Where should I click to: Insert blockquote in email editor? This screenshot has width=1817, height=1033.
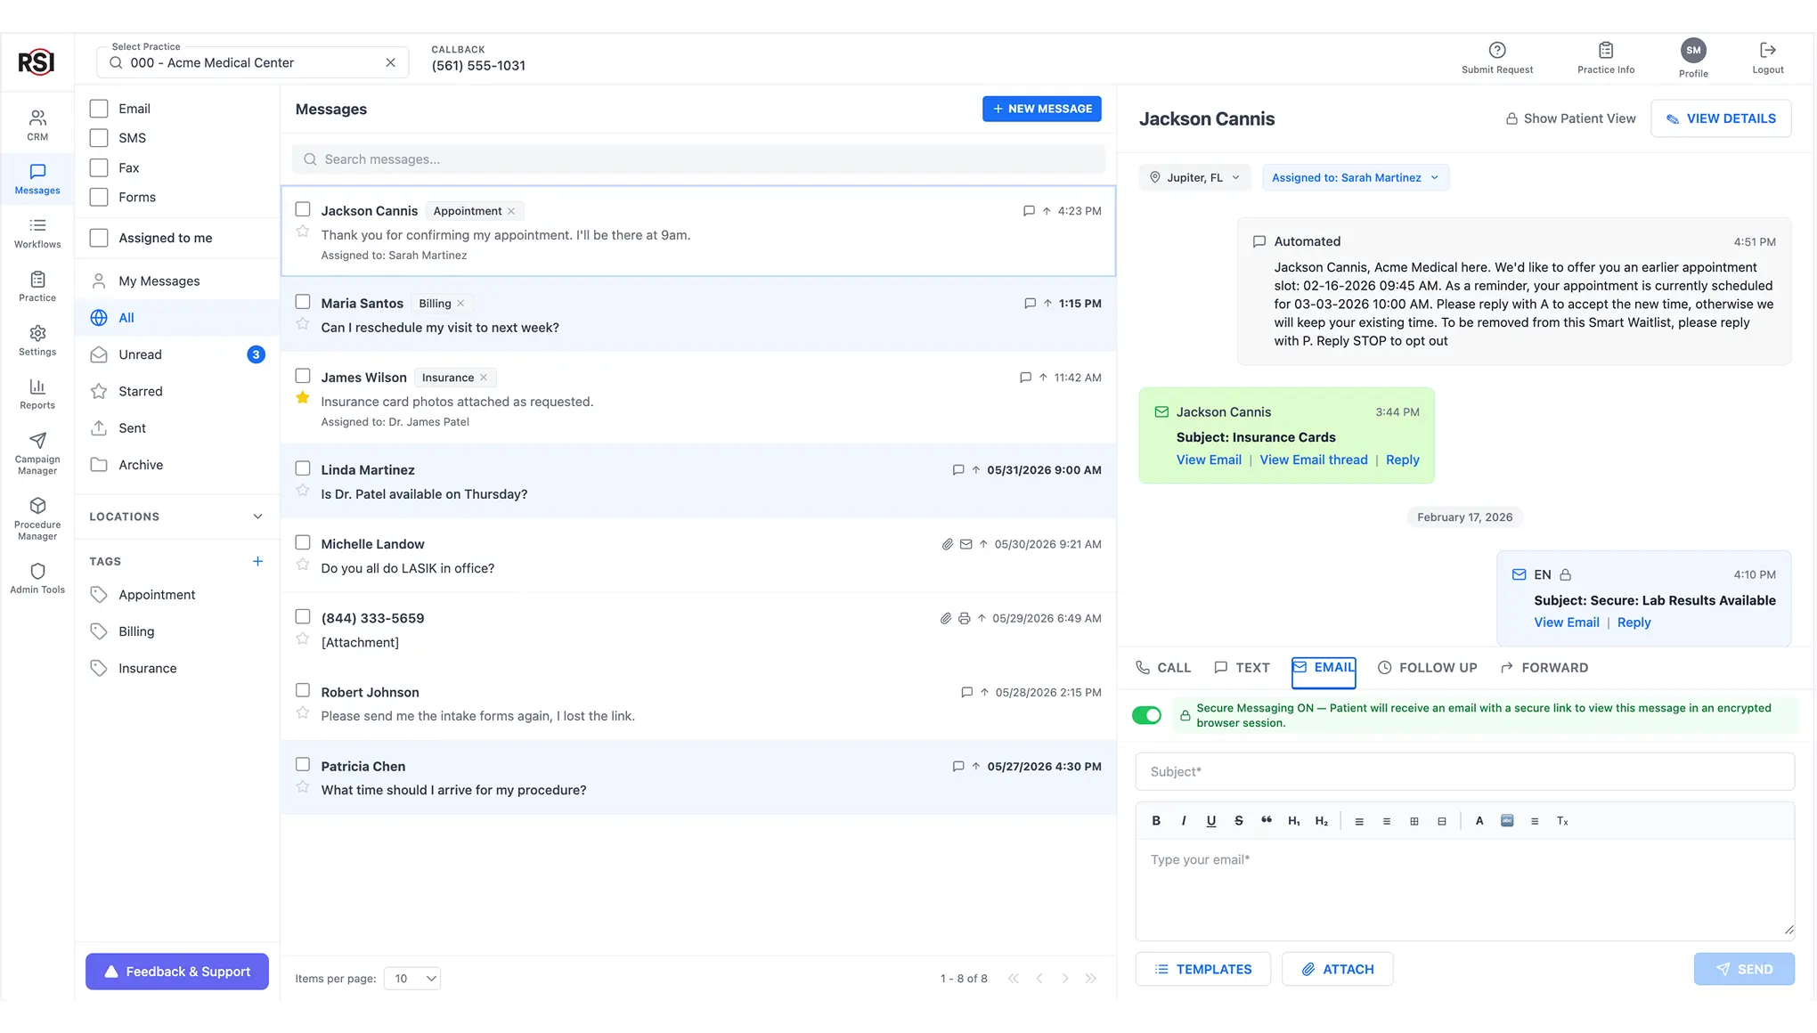(1267, 821)
